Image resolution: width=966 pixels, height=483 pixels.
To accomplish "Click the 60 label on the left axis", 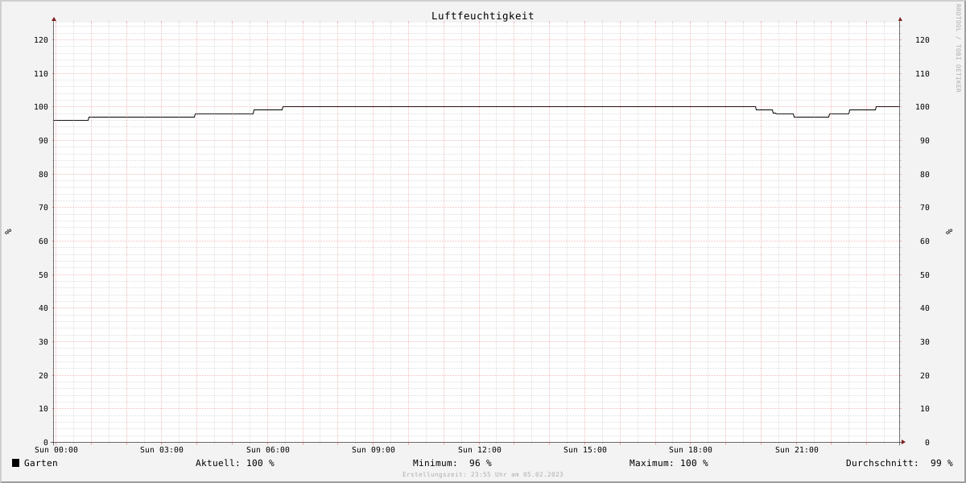I will pyautogui.click(x=43, y=242).
